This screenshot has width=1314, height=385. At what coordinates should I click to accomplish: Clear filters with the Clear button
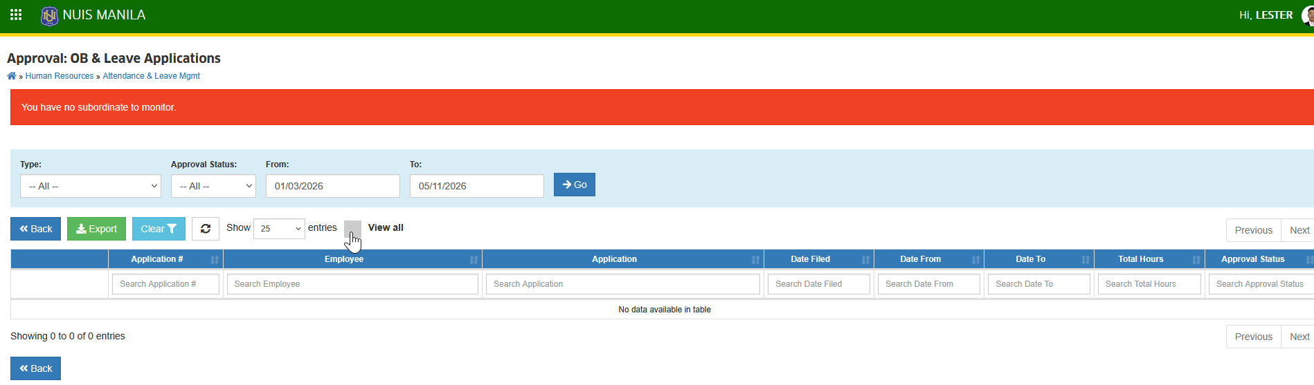[x=159, y=229]
